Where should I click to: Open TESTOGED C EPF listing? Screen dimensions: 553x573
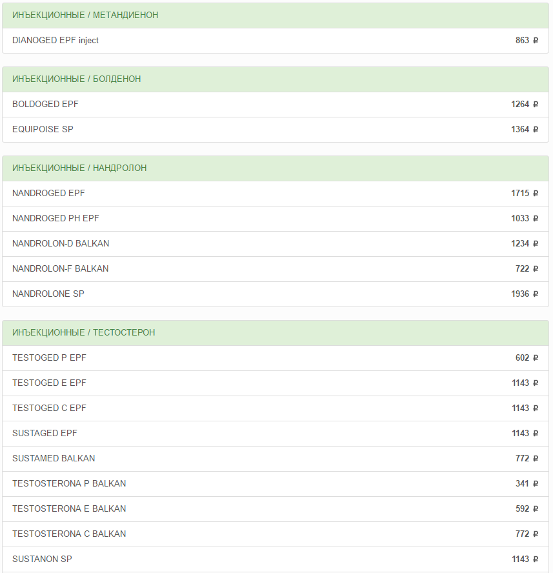pyautogui.click(x=49, y=408)
